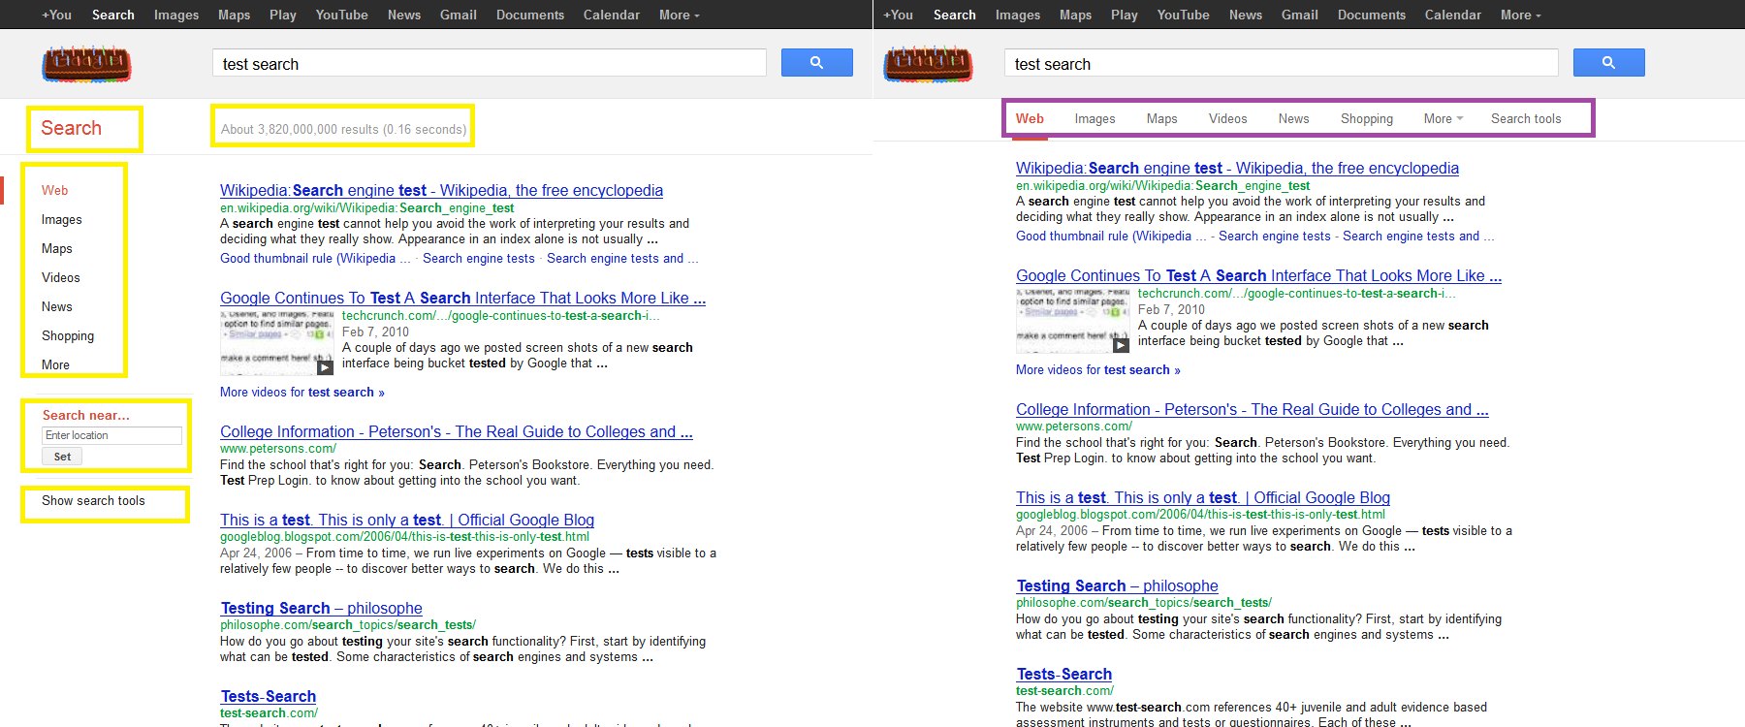1745x727 pixels.
Task: Open +You in left top bar
Action: [x=56, y=15]
